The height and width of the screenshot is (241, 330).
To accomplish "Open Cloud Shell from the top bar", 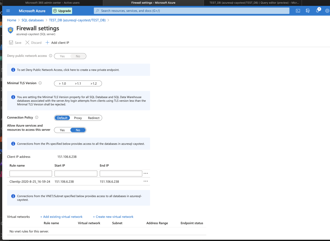I will [298, 11].
